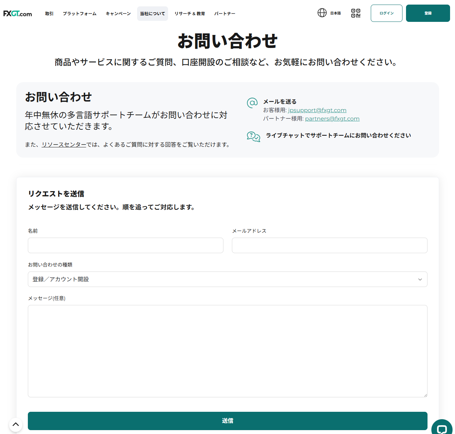The height and width of the screenshot is (434, 455).
Task: Open the 取引 menu
Action: [x=49, y=14]
